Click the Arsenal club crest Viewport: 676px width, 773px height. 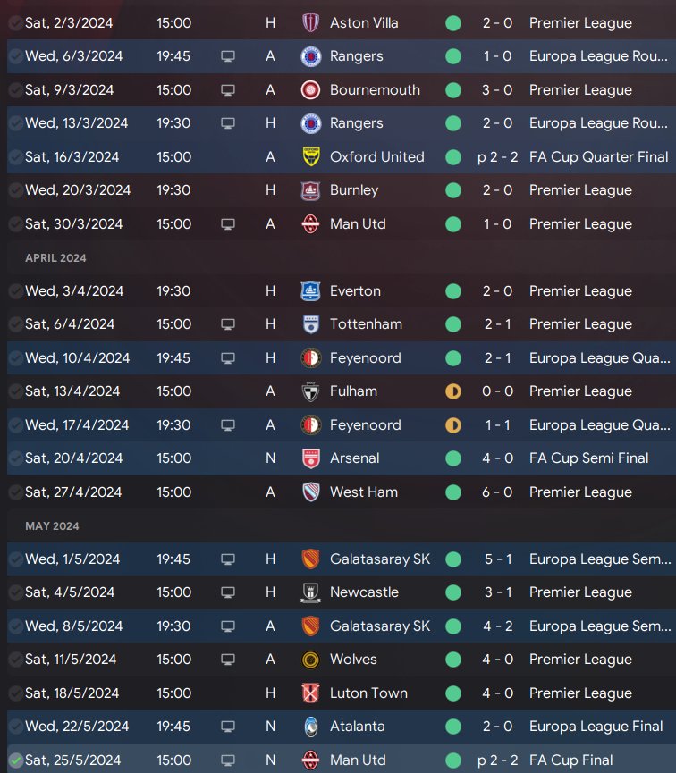tap(310, 458)
